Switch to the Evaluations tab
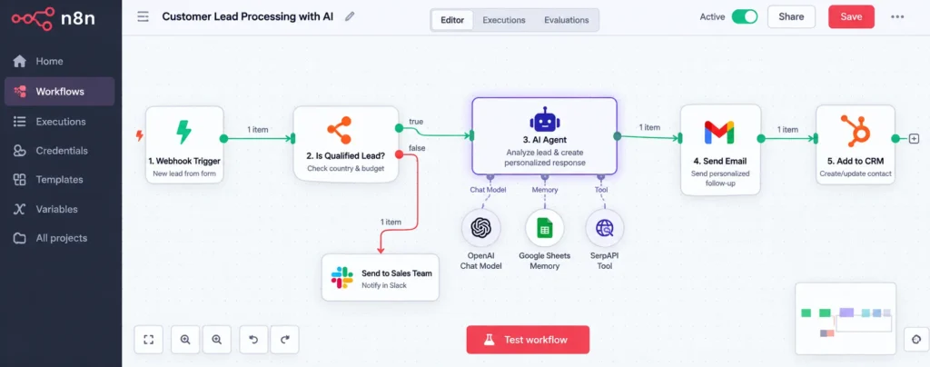This screenshot has width=930, height=367. [x=567, y=20]
